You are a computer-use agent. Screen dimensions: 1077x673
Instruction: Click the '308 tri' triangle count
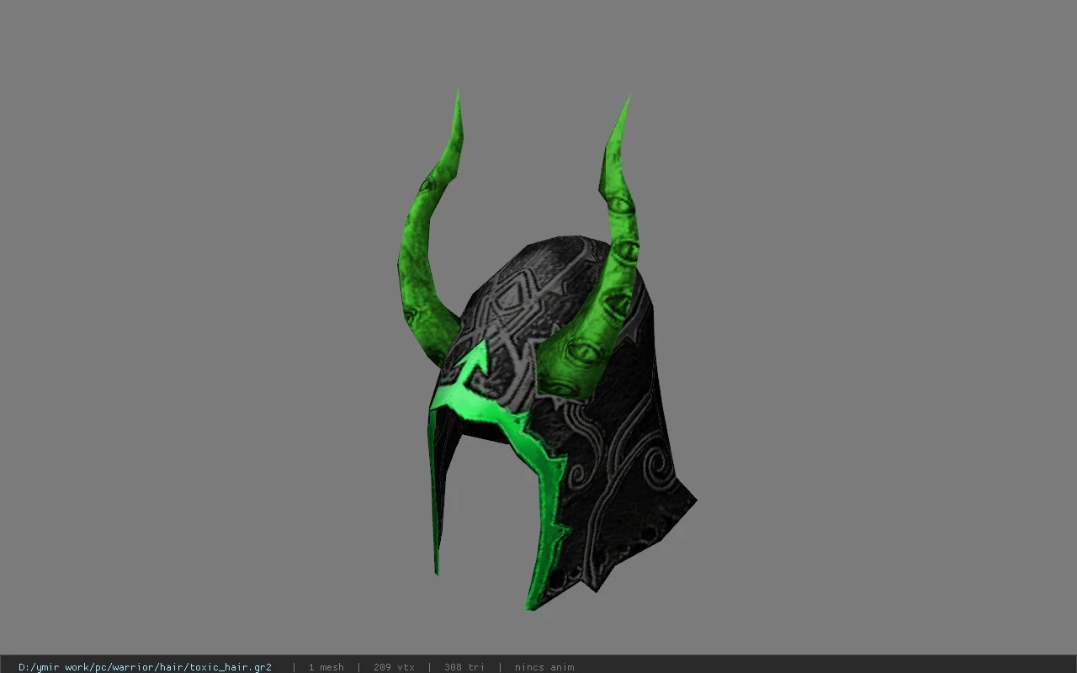464,667
